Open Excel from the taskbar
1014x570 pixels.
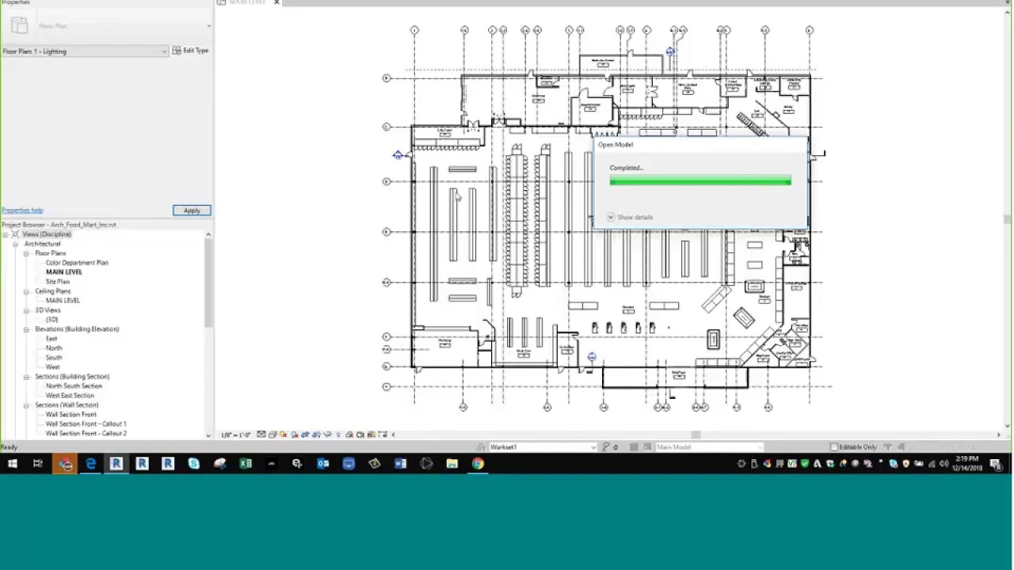(246, 464)
